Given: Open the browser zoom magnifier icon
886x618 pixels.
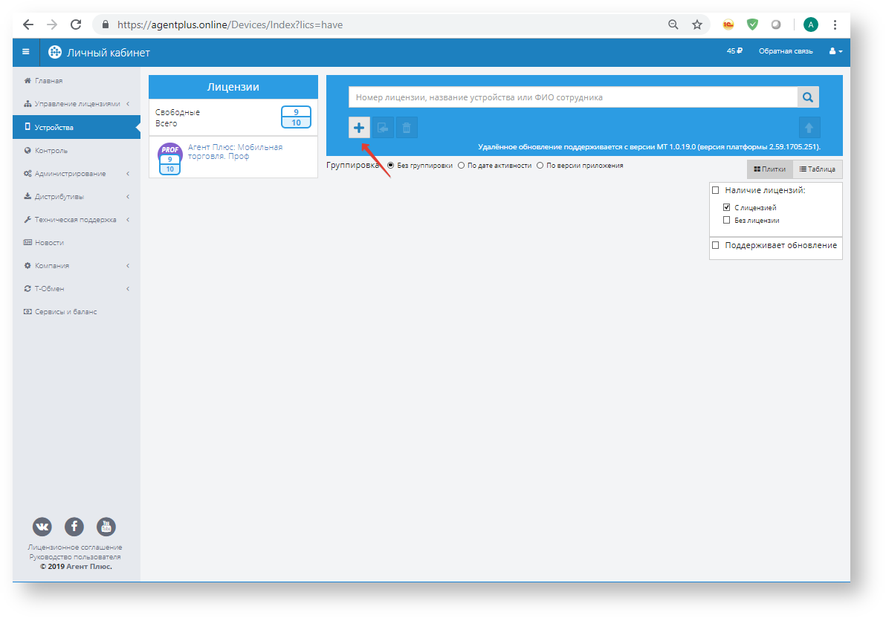Looking at the screenshot, I should click(673, 25).
